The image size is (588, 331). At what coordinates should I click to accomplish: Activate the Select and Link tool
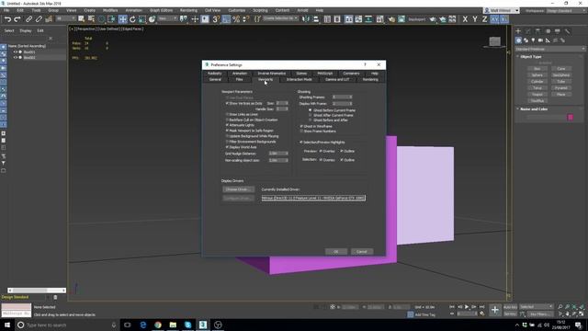[x=28, y=19]
